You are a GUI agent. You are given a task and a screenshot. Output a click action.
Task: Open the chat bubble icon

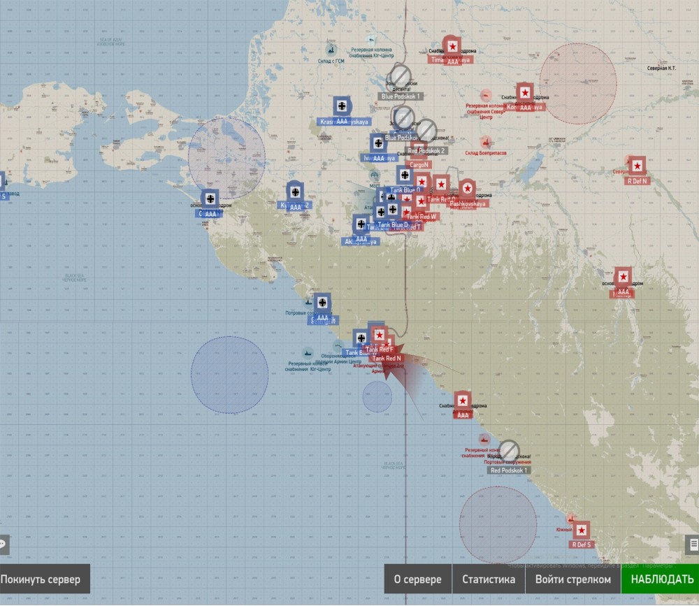[x=3, y=544]
